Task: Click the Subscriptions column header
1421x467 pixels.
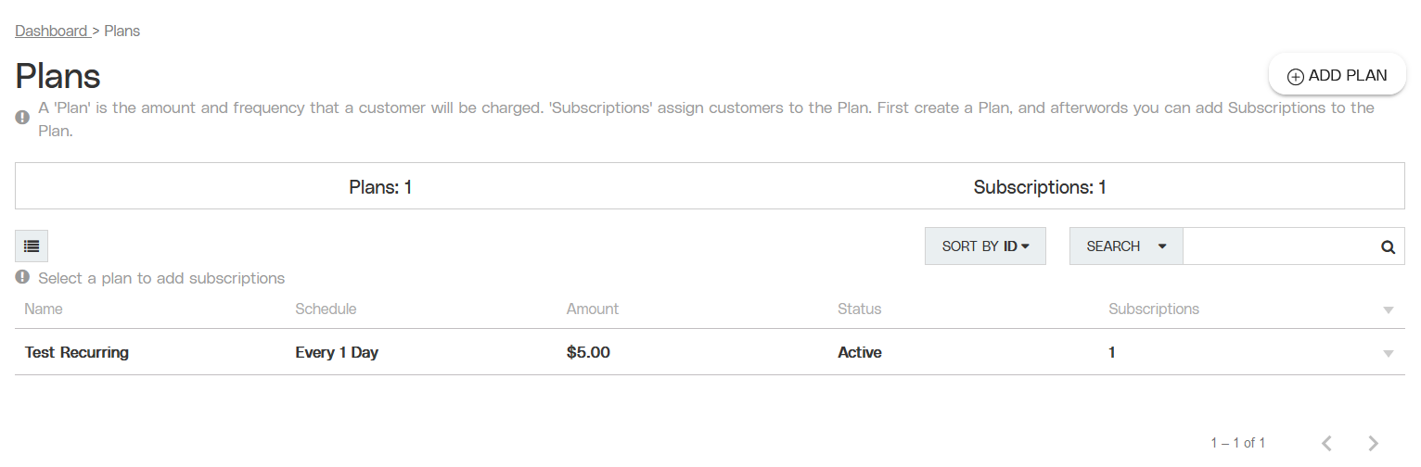Action: coord(1154,309)
